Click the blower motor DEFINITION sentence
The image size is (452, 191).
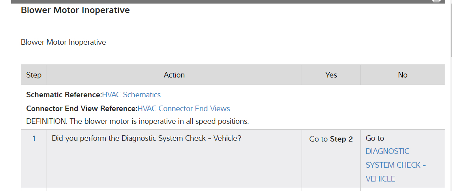coord(137,121)
